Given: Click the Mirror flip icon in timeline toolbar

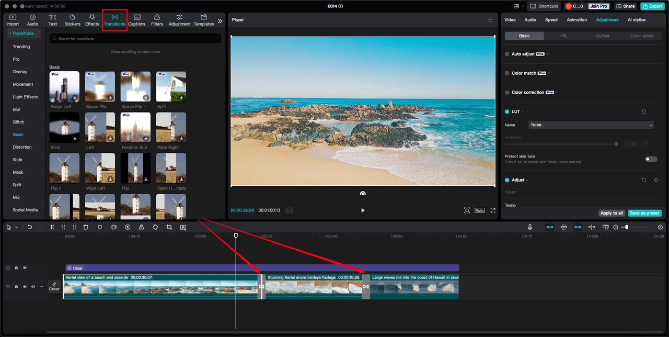Looking at the screenshot, I should (x=141, y=227).
